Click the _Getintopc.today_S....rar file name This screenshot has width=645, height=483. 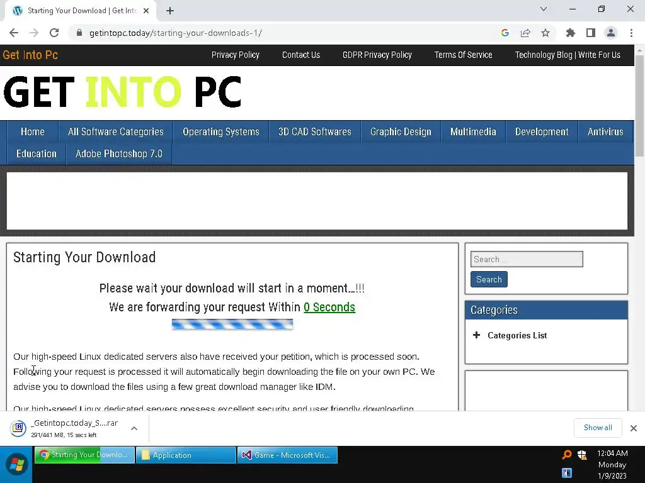point(74,423)
